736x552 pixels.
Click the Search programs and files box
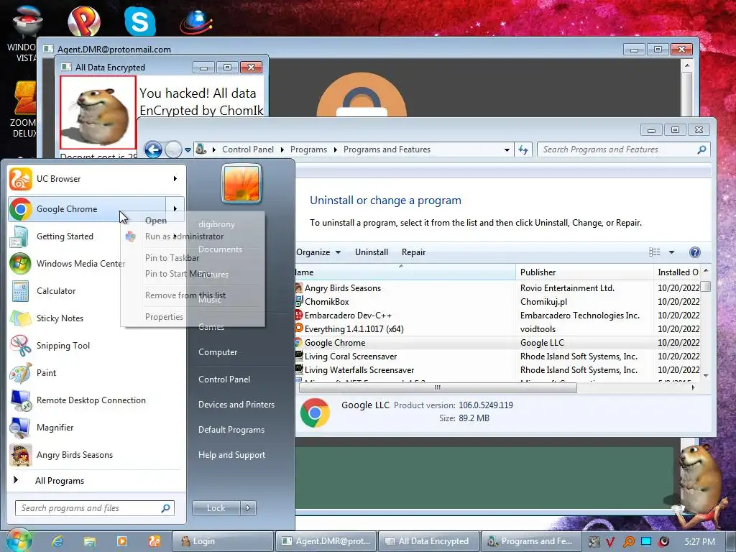tap(95, 508)
